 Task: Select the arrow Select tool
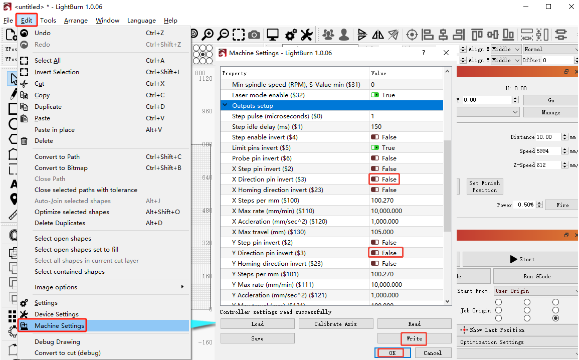pyautogui.click(x=14, y=79)
